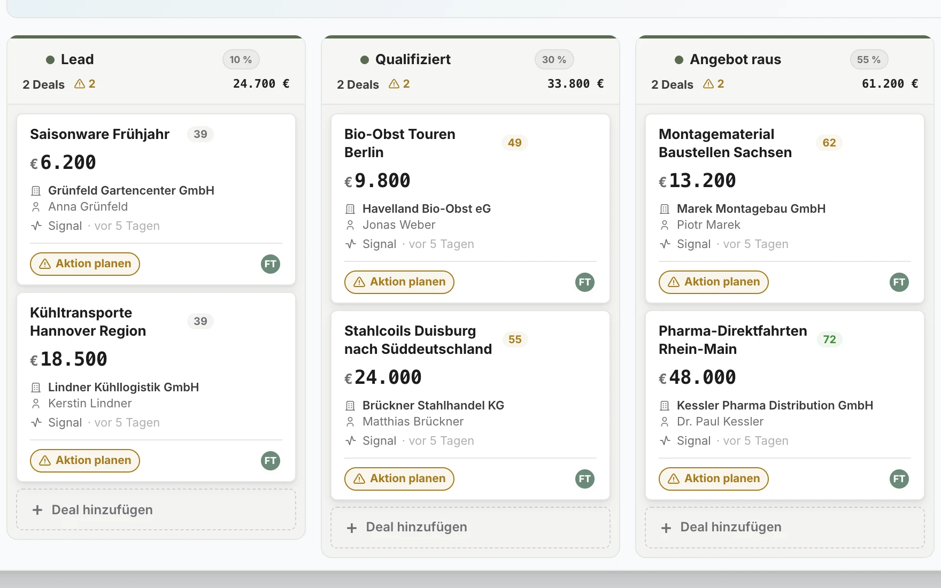This screenshot has width=941, height=588.
Task: Click score badge 72 on Pharma-Direktfahrten
Action: [830, 339]
